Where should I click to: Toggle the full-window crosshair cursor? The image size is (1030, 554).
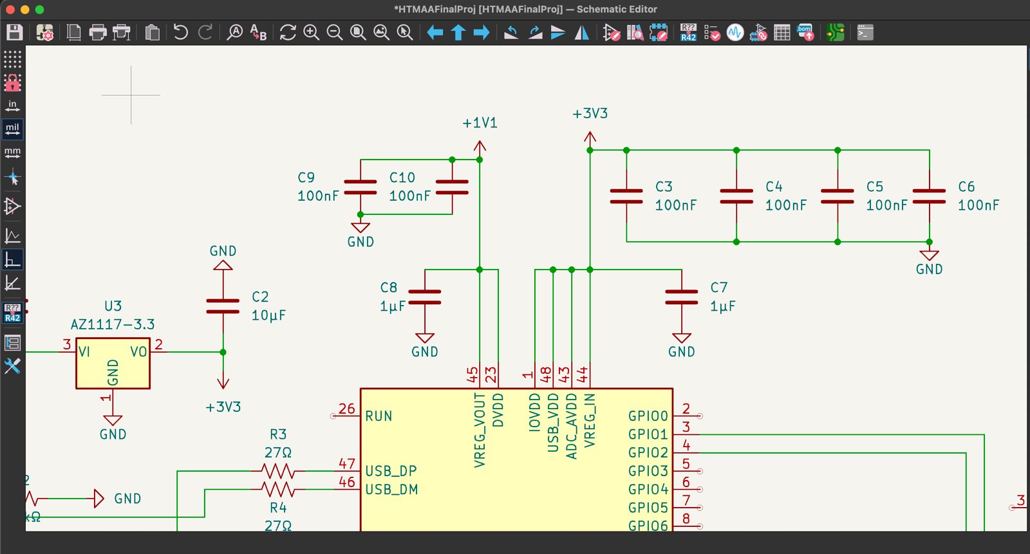pos(12,178)
